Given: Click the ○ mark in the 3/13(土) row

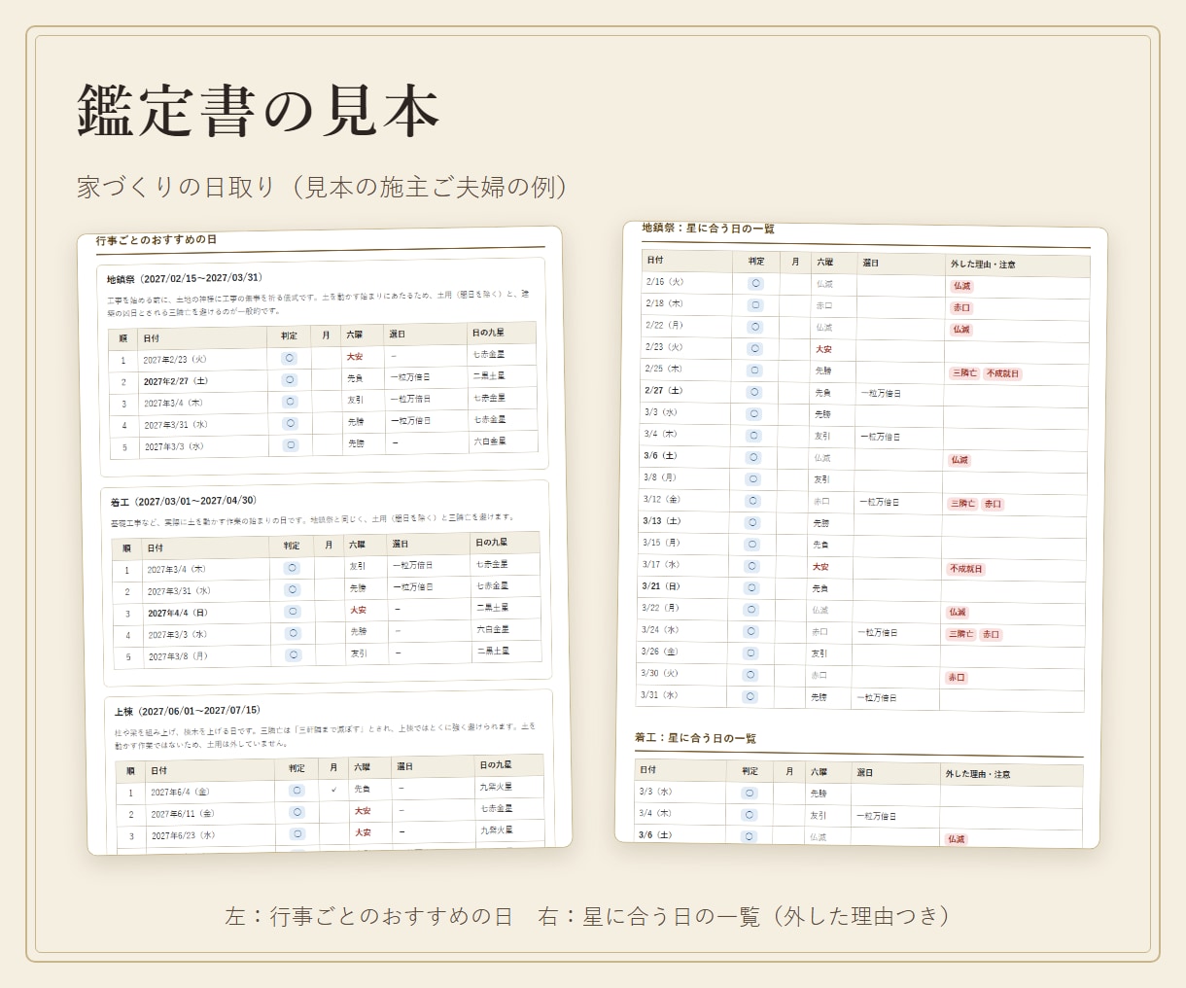Looking at the screenshot, I should click(752, 522).
